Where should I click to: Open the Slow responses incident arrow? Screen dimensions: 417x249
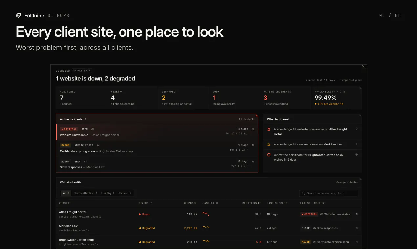pyautogui.click(x=252, y=161)
